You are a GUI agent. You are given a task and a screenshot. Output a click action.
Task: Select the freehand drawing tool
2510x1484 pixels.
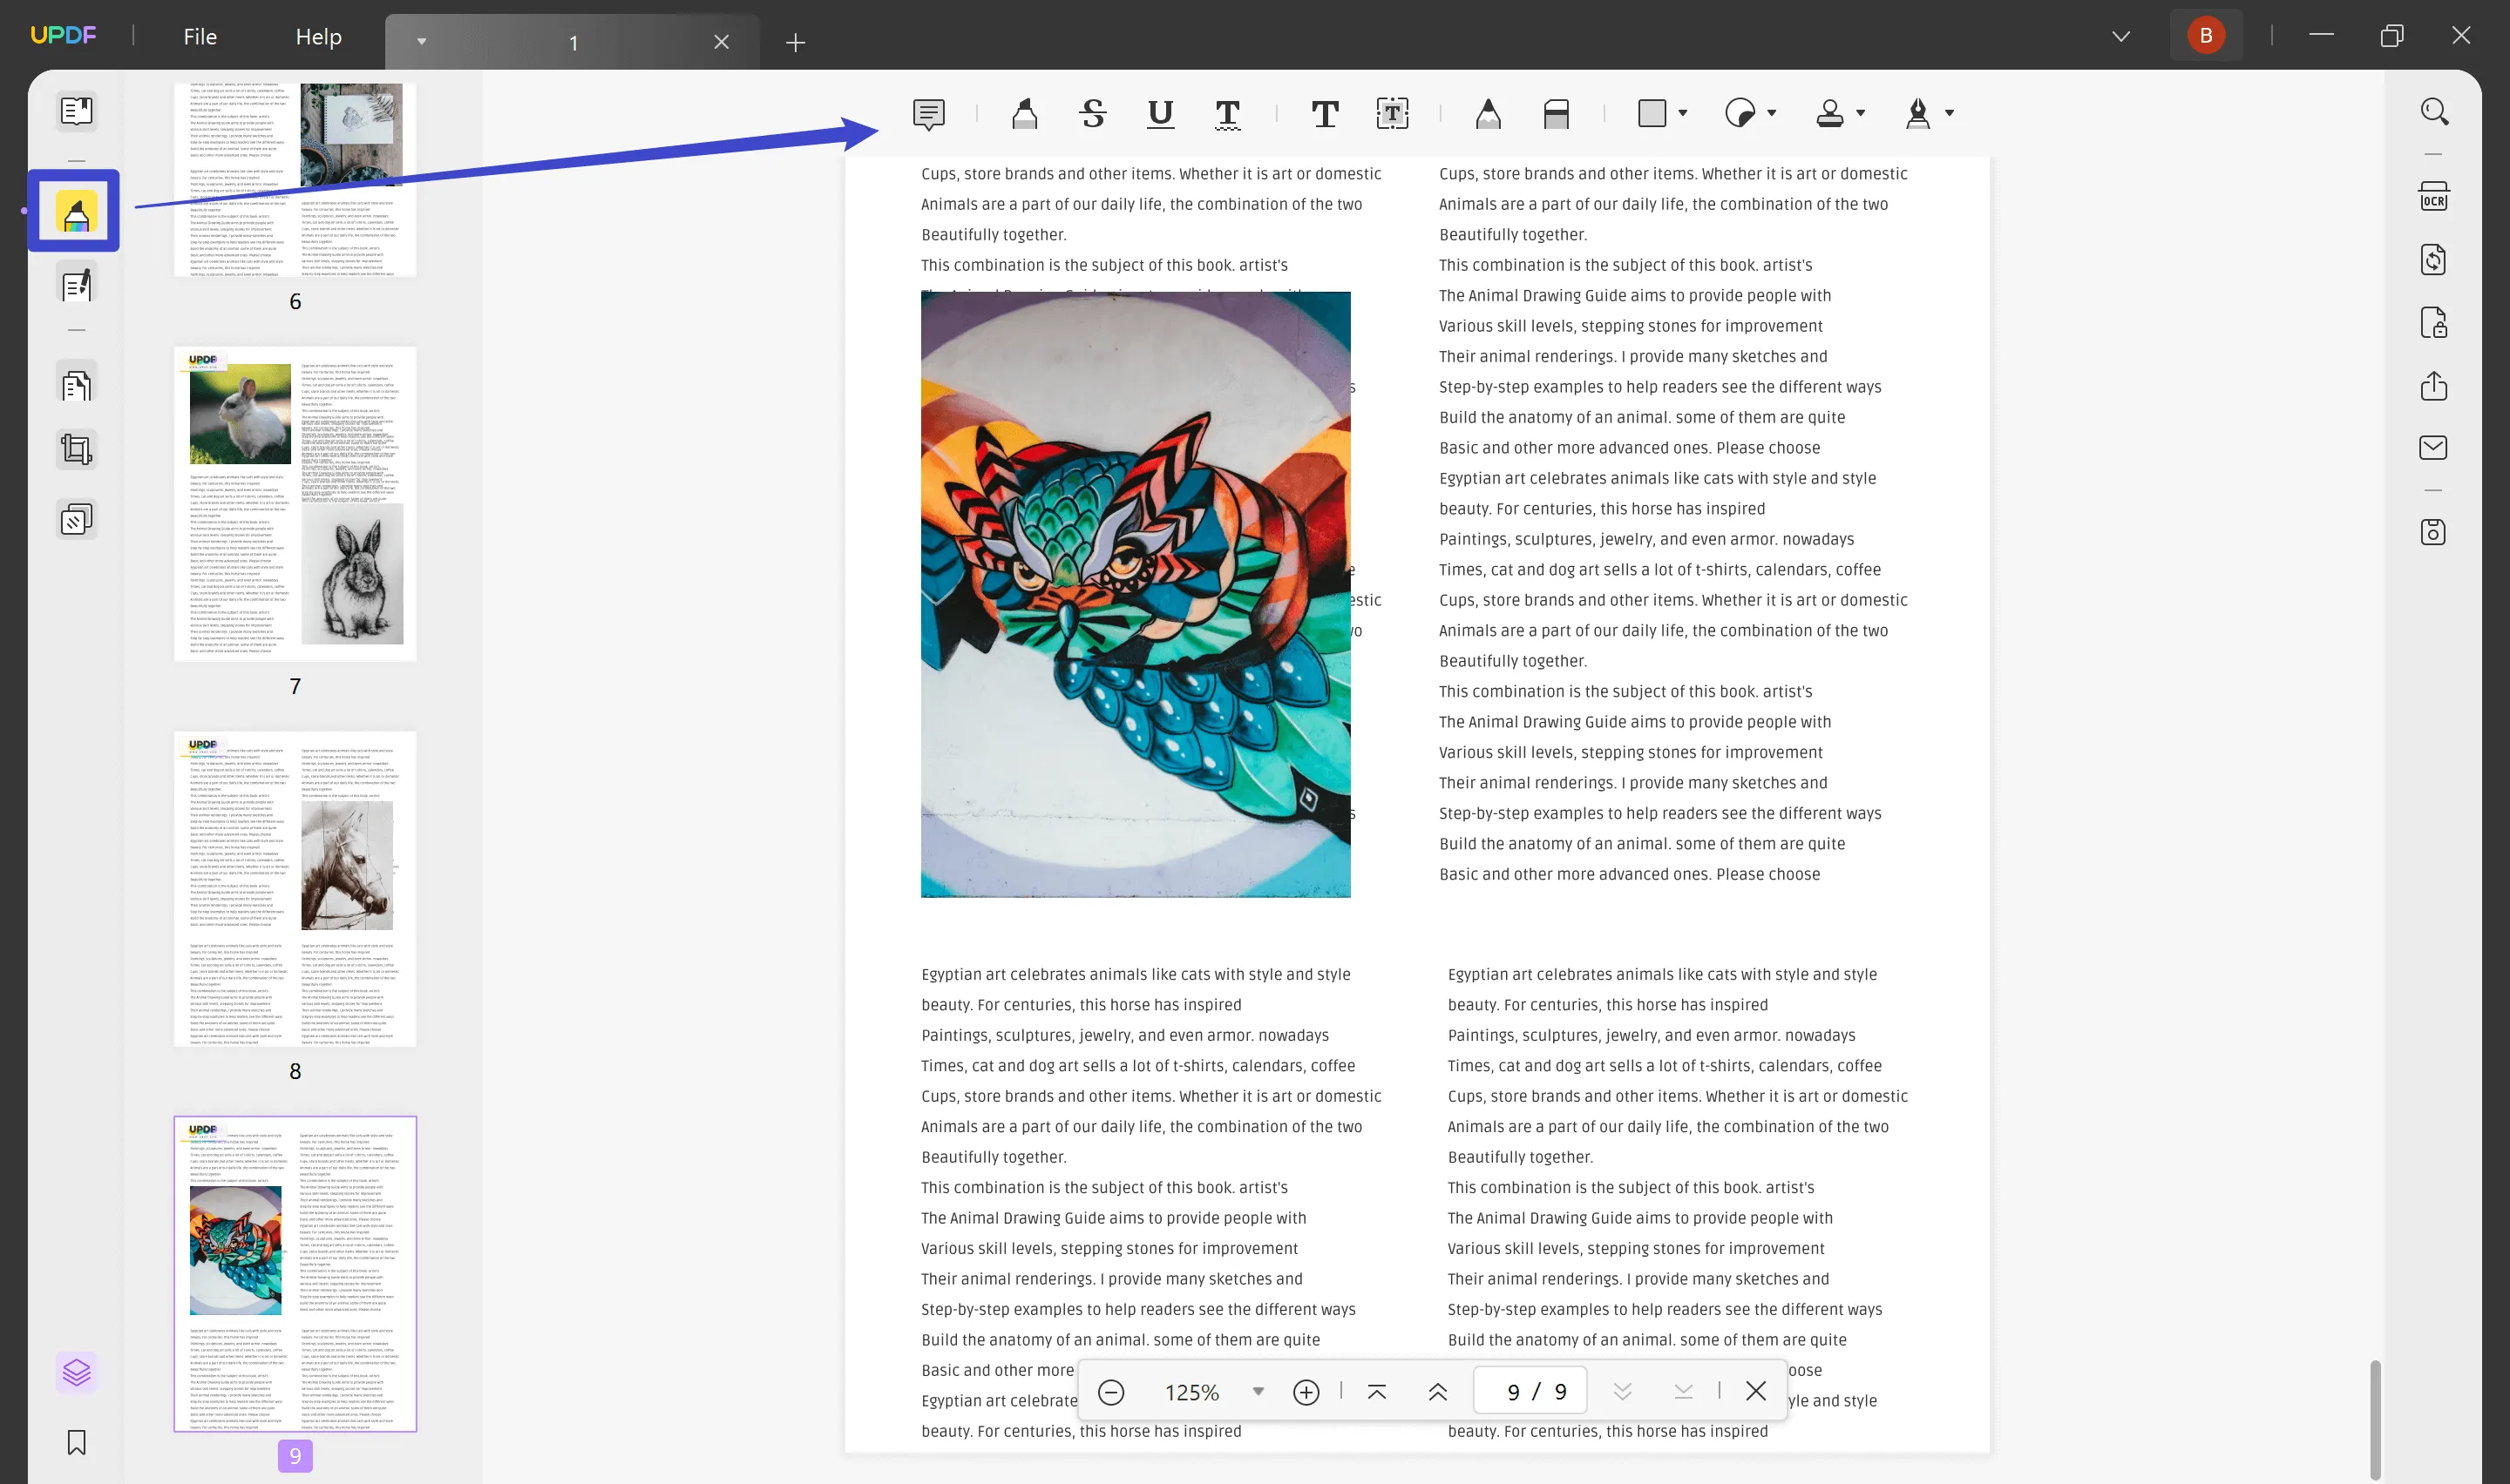(x=1485, y=113)
